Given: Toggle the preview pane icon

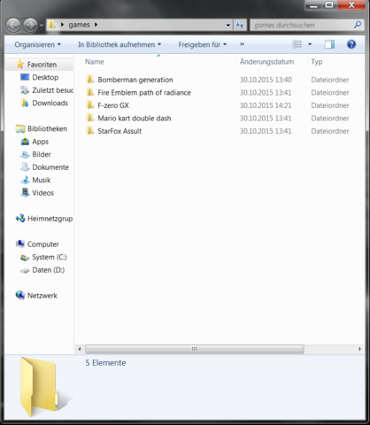Looking at the screenshot, I should (x=329, y=44).
